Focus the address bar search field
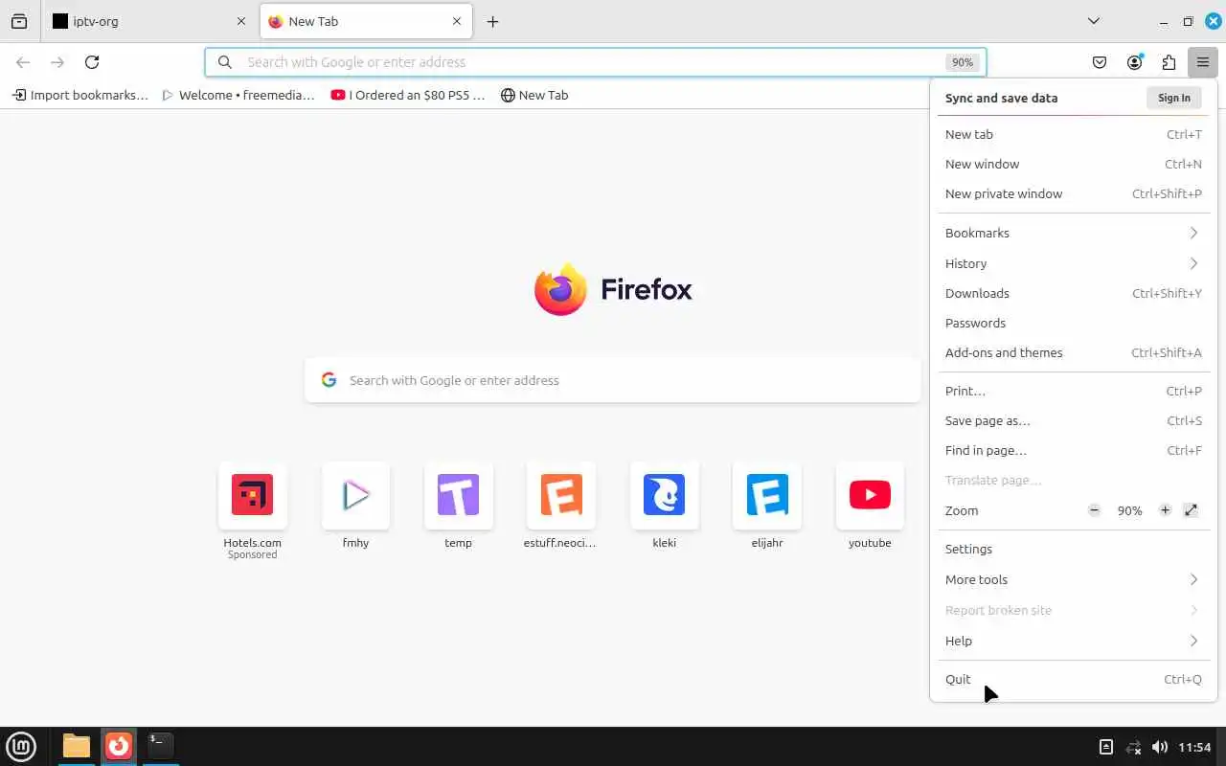1226x766 pixels. click(594, 62)
